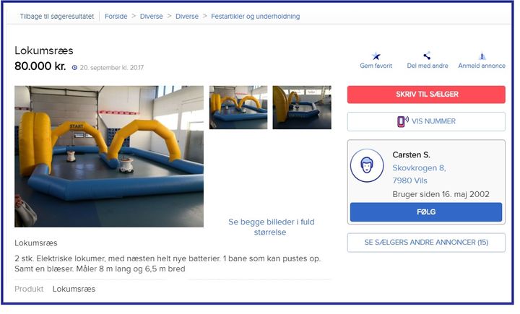Open first Diverse breadcrumb link
The width and height of the screenshot is (520, 314).
point(151,17)
